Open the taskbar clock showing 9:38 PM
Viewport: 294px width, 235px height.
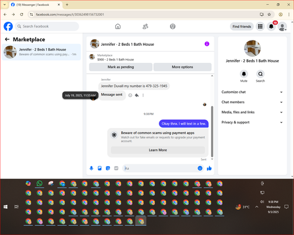point(273,207)
